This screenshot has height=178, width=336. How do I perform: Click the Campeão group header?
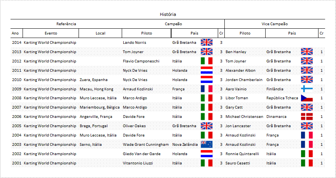(173, 24)
